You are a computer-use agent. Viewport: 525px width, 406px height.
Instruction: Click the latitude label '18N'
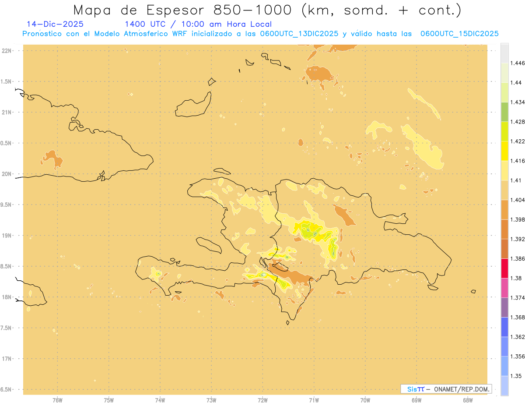[7, 297]
